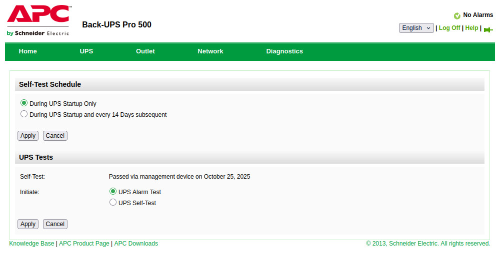Choose the UPS Alarm Test radio button
This screenshot has height=265, width=503.
pos(113,192)
